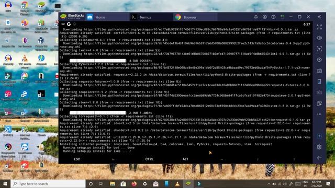Open the Action Center notifications icon
335x188 pixels.
pyautogui.click(x=328, y=184)
